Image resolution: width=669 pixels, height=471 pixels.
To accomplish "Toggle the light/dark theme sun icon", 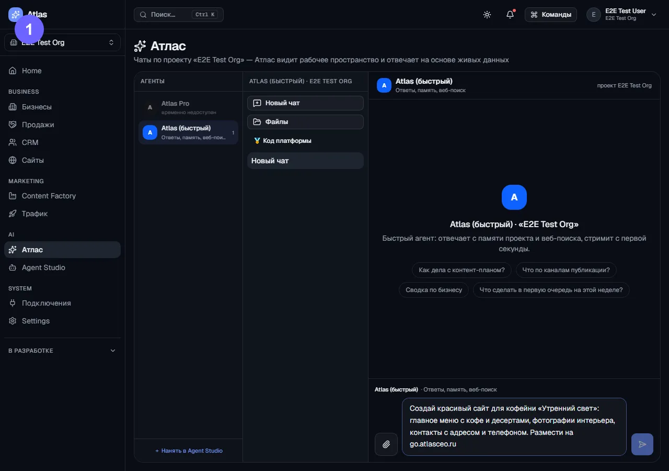I will [487, 15].
